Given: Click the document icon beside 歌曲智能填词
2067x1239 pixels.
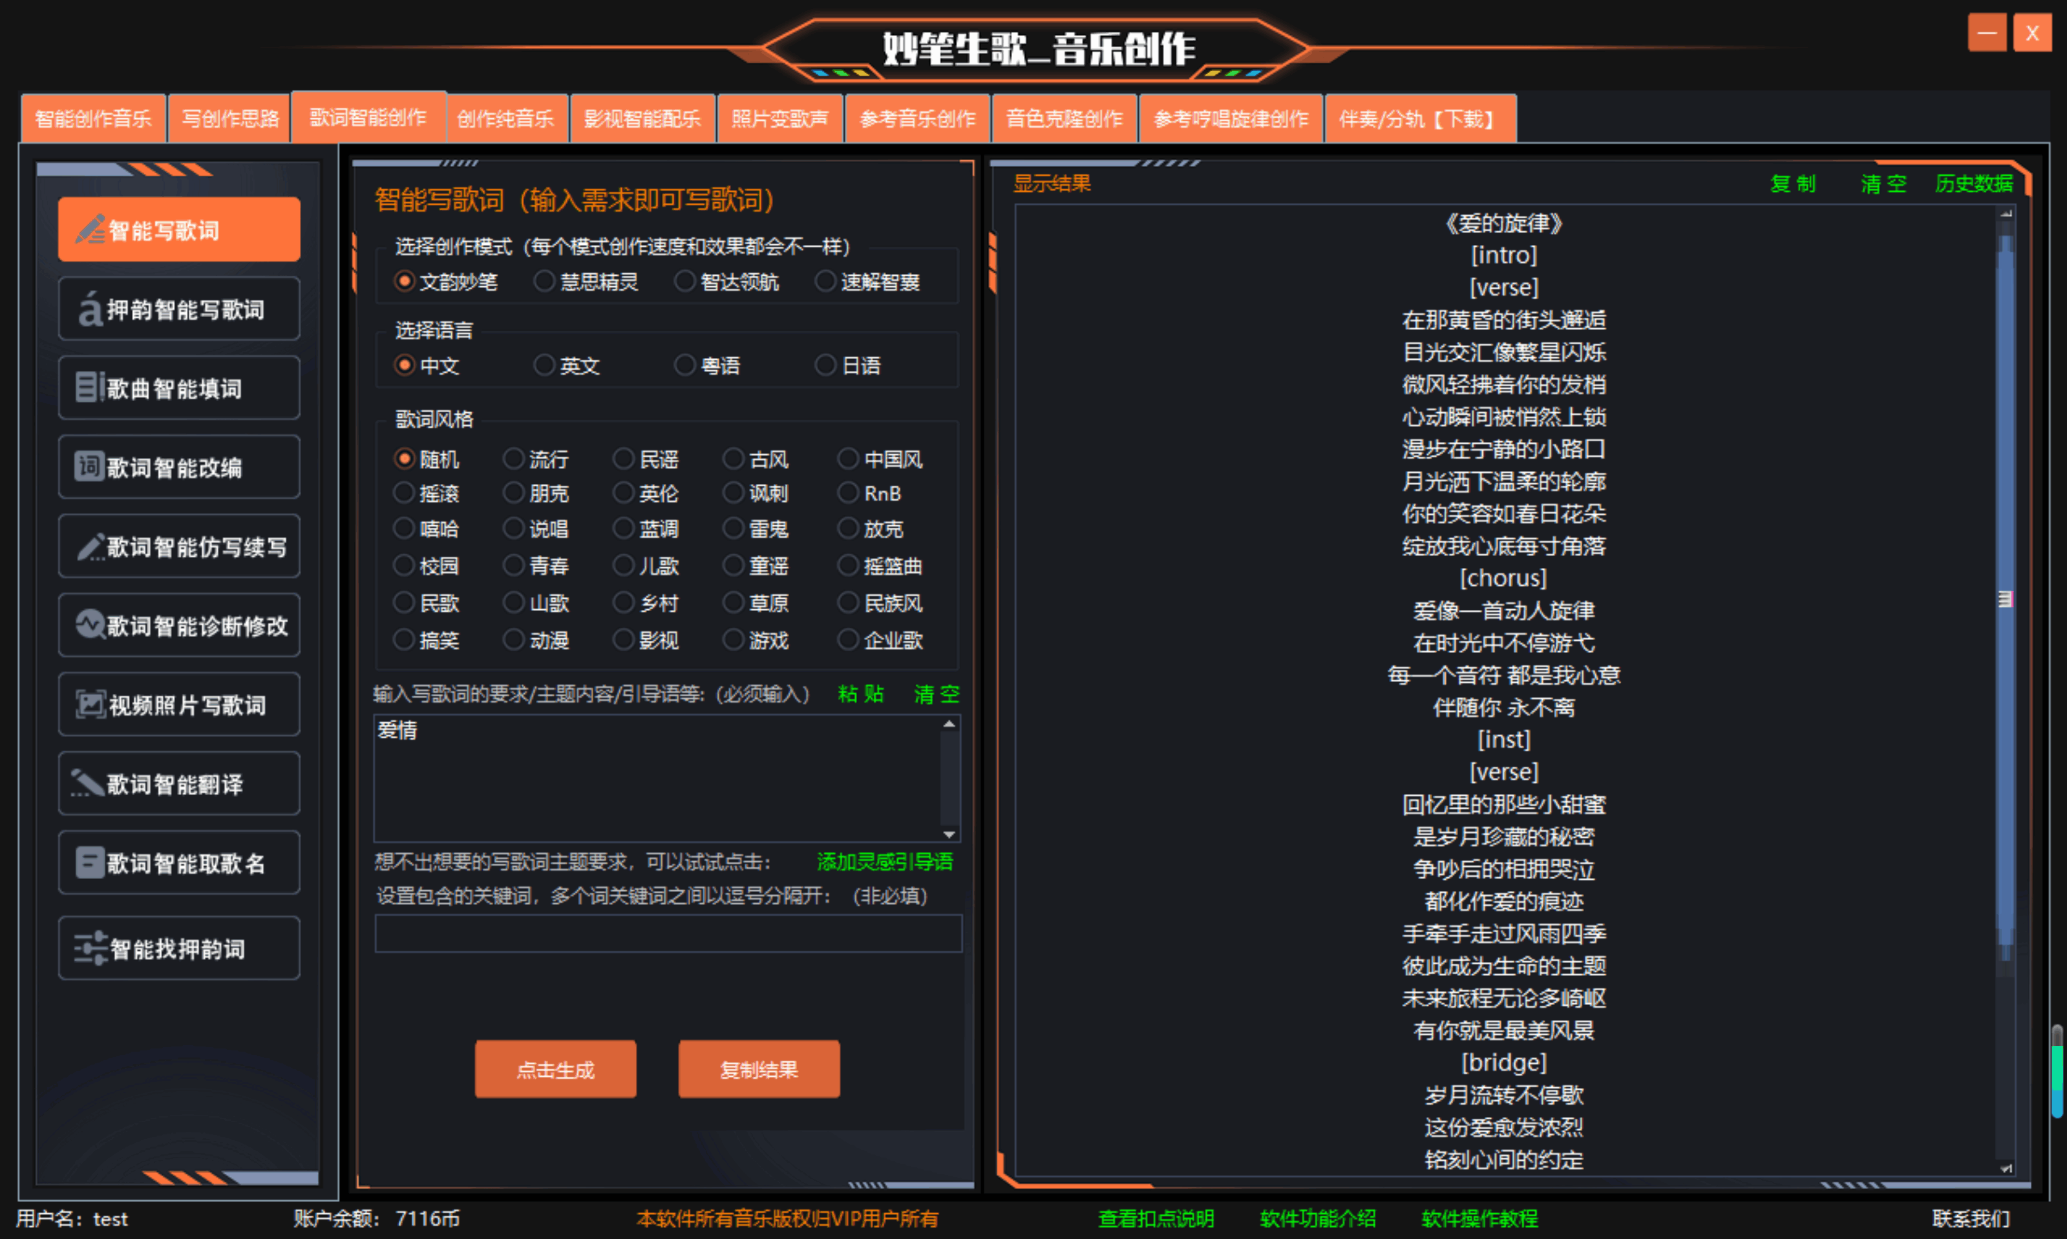Looking at the screenshot, I should click(88, 388).
